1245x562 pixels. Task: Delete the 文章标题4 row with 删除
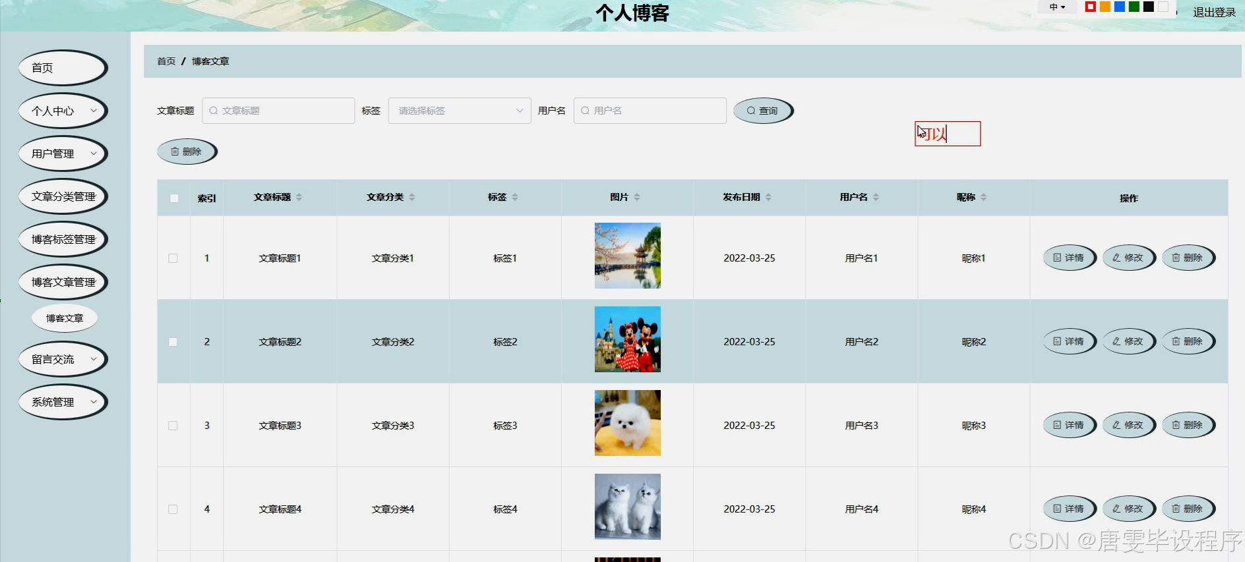point(1188,509)
